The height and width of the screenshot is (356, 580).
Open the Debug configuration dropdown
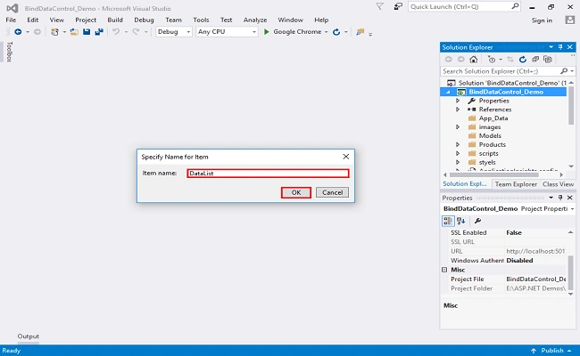[x=173, y=32]
